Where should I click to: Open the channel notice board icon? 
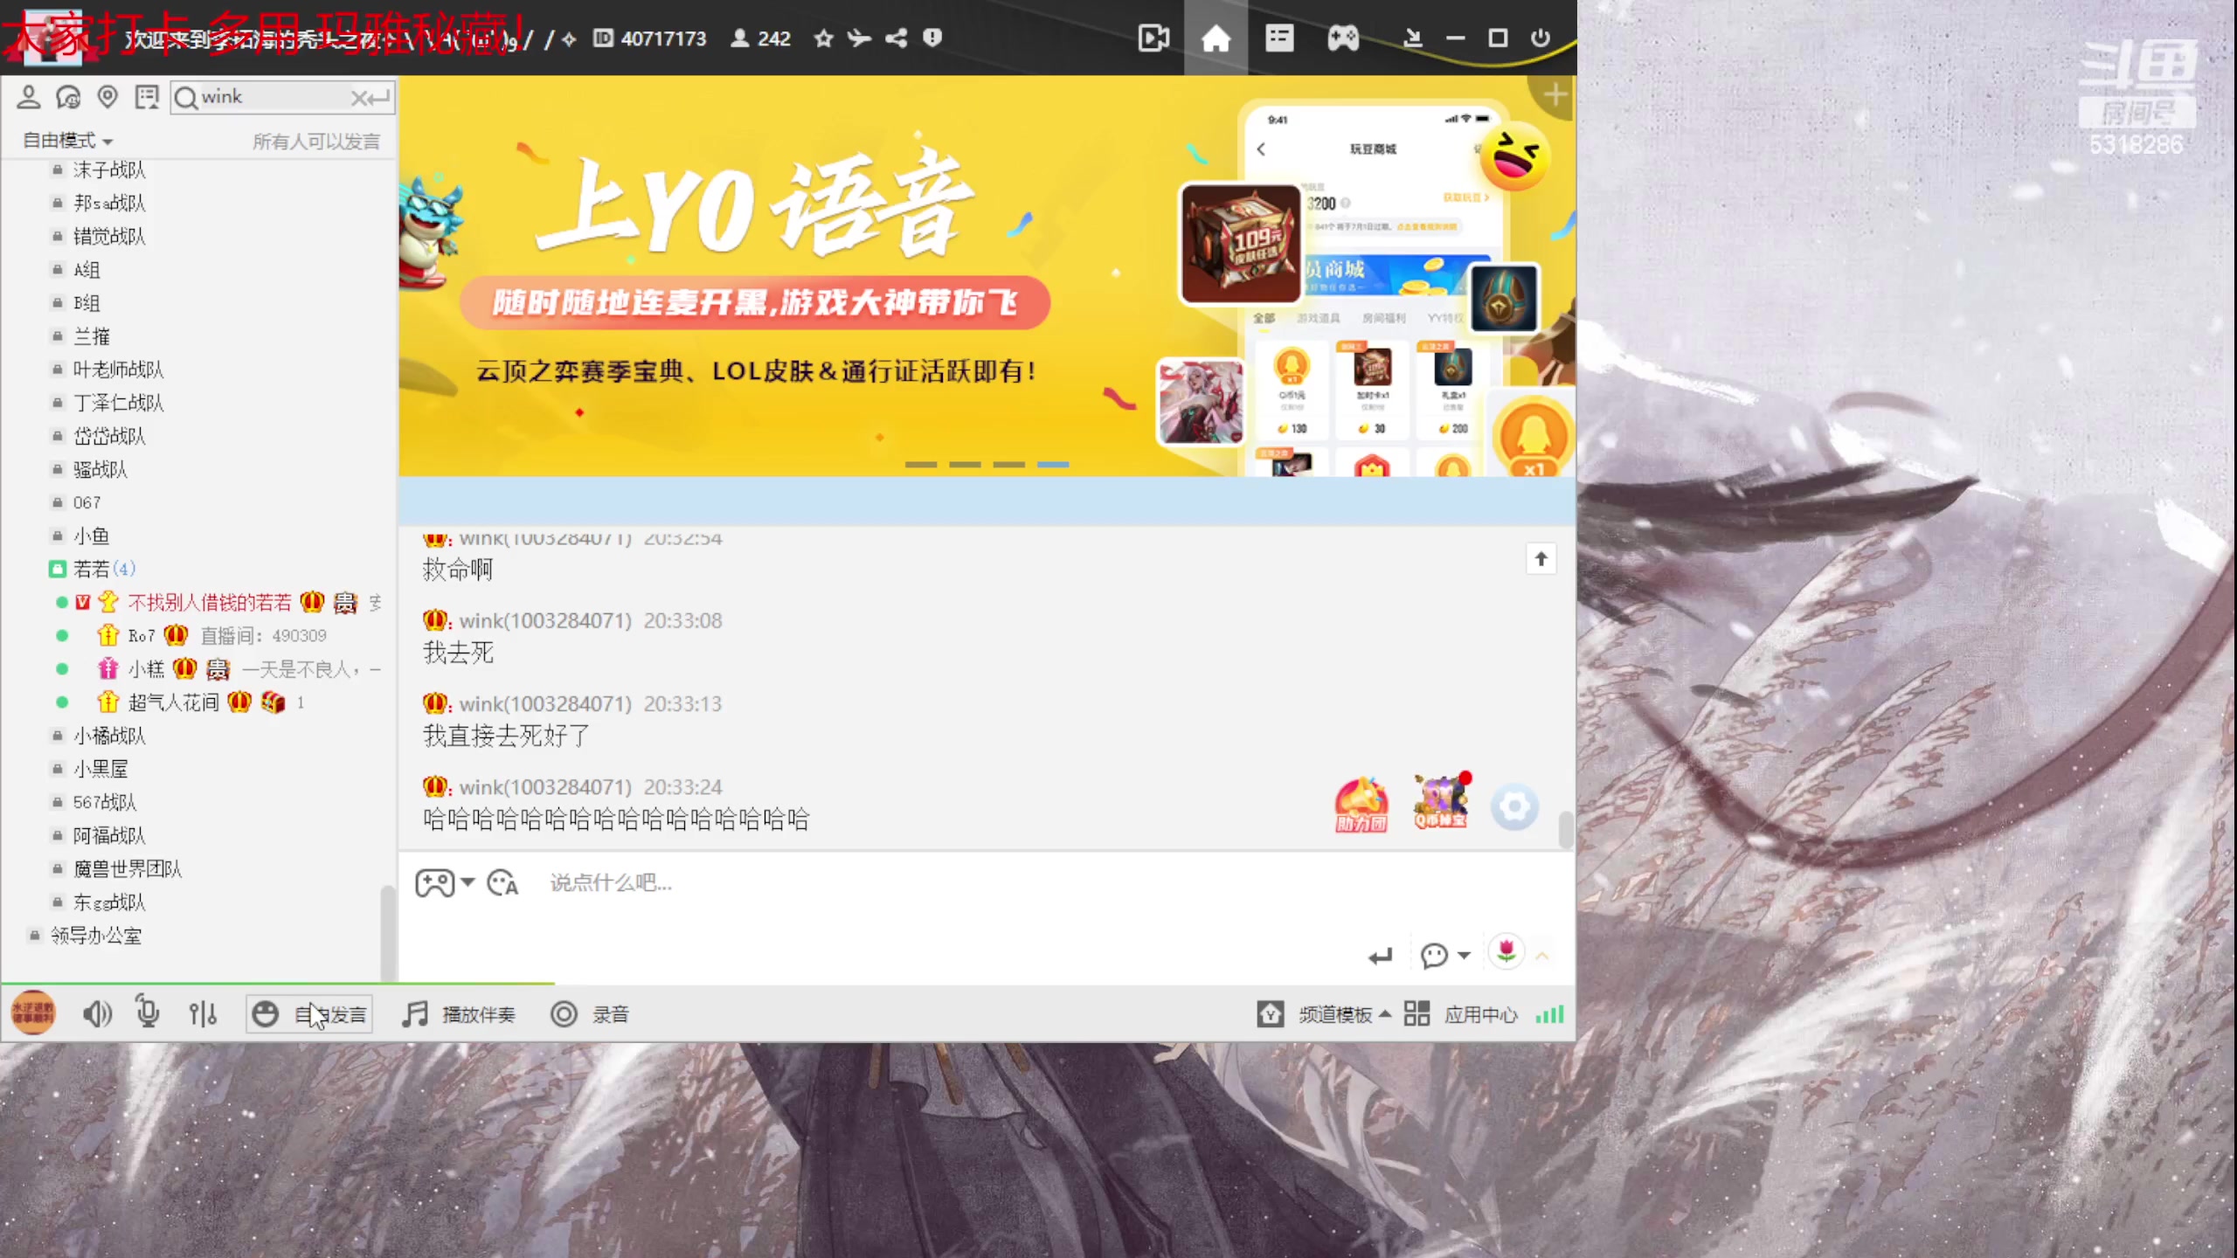[147, 97]
